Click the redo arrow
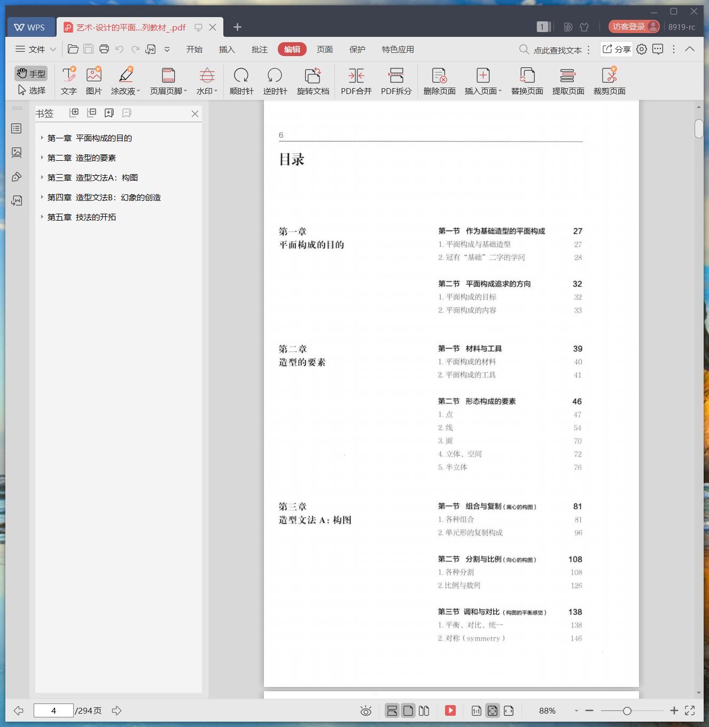Viewport: 709px width, 727px height. 135,49
